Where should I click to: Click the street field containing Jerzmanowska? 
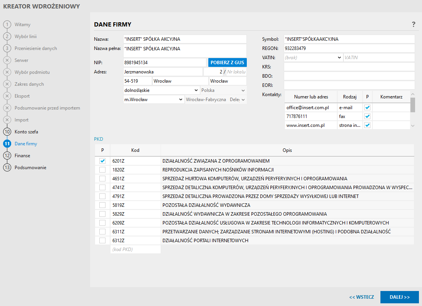(x=163, y=72)
